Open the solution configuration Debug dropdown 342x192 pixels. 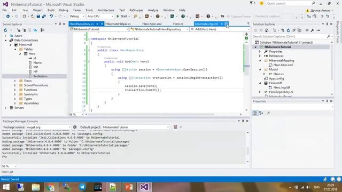(77, 17)
